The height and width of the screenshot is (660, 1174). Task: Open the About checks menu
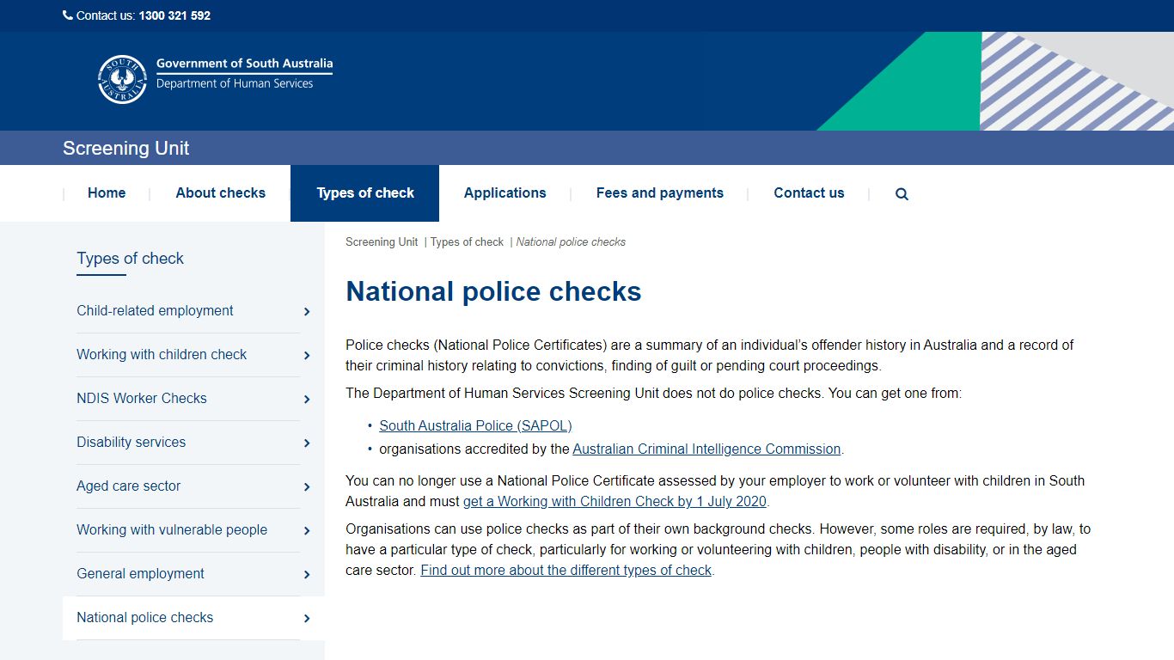coord(221,193)
